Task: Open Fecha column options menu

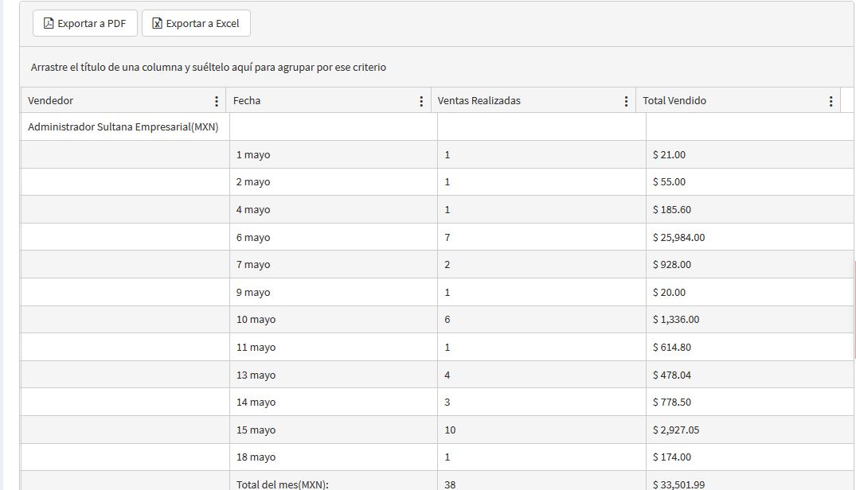Action: click(x=421, y=101)
